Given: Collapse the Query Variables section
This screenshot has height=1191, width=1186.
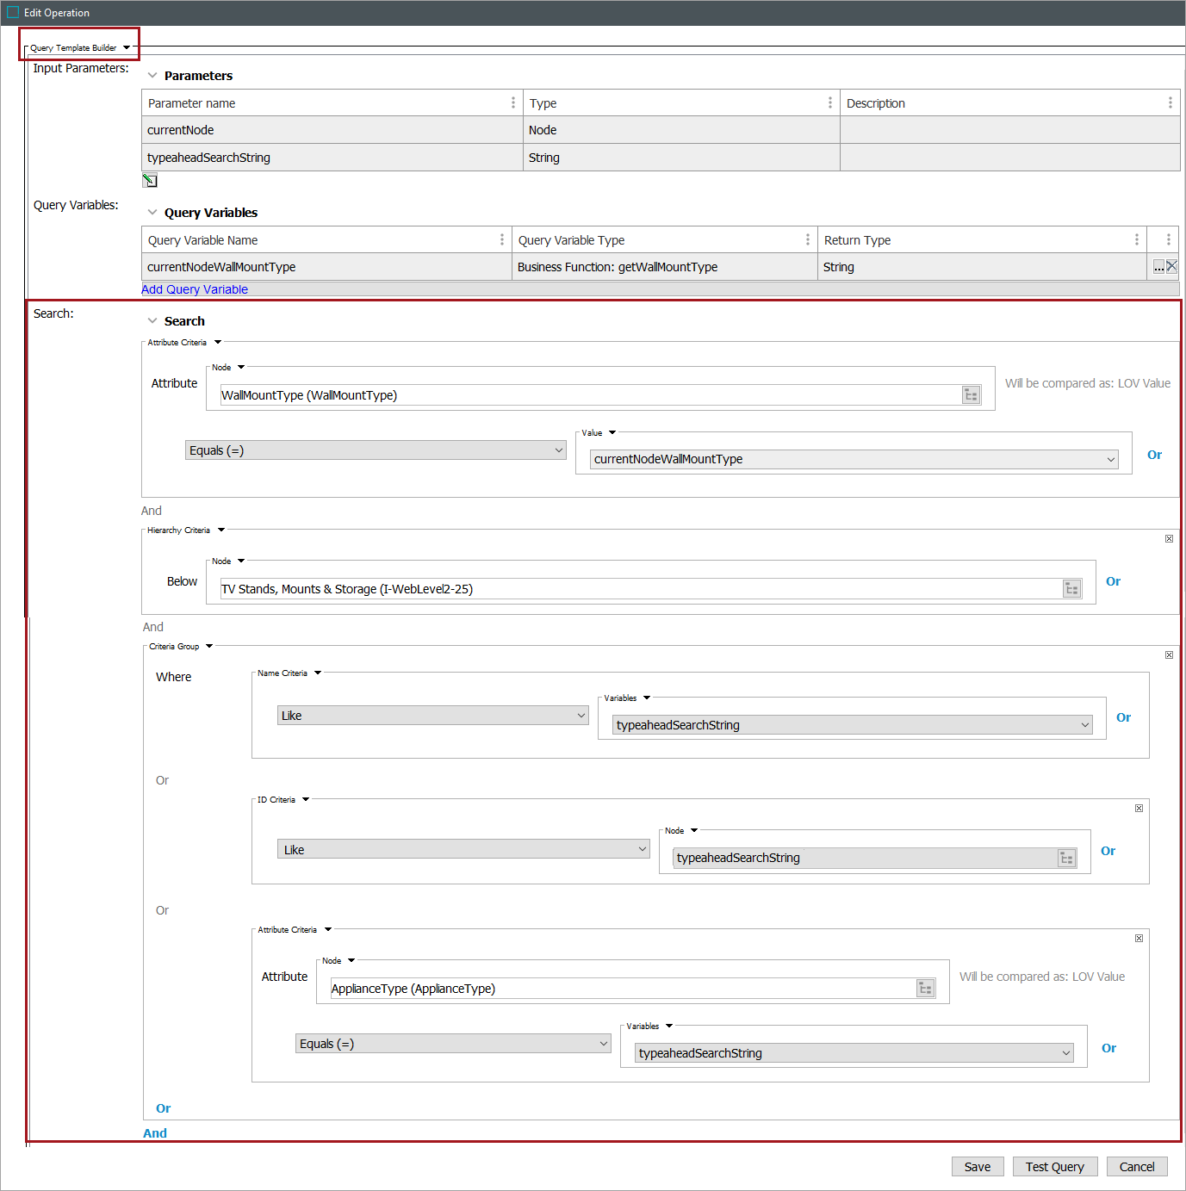Looking at the screenshot, I should (x=152, y=213).
